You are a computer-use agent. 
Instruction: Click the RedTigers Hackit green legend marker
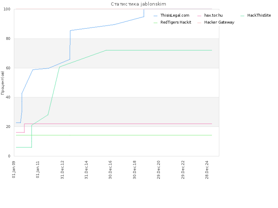coord(155,23)
